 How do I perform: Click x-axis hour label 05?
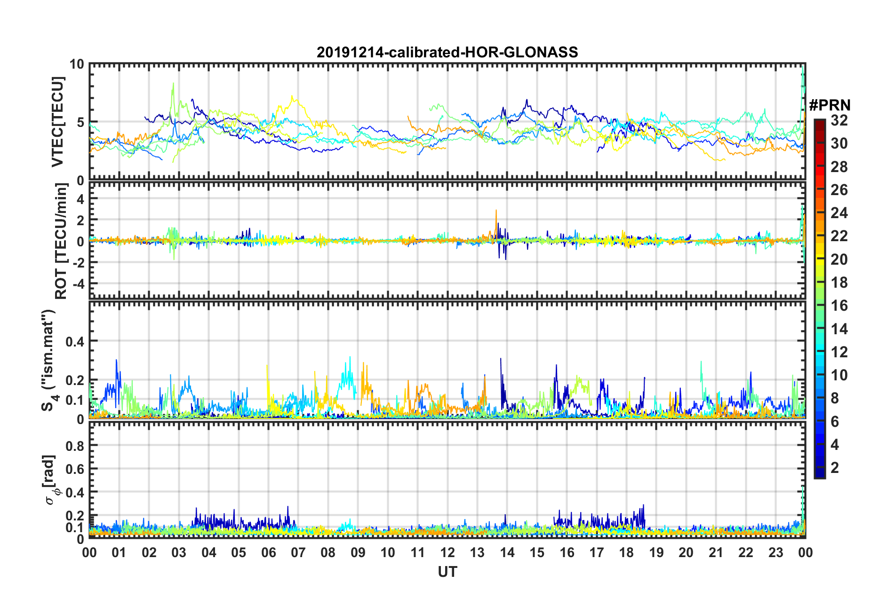click(x=239, y=552)
